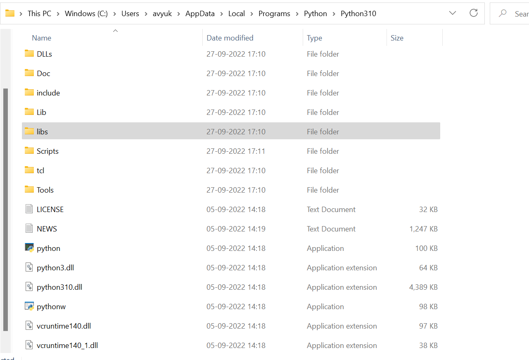Click the Search input field
Viewport: 529px width, 360px height.
(x=509, y=13)
